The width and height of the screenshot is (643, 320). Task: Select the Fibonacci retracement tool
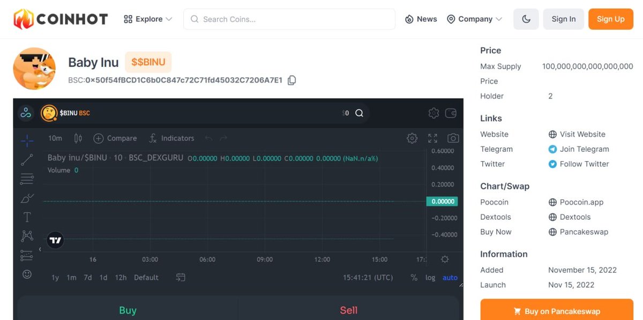27,179
